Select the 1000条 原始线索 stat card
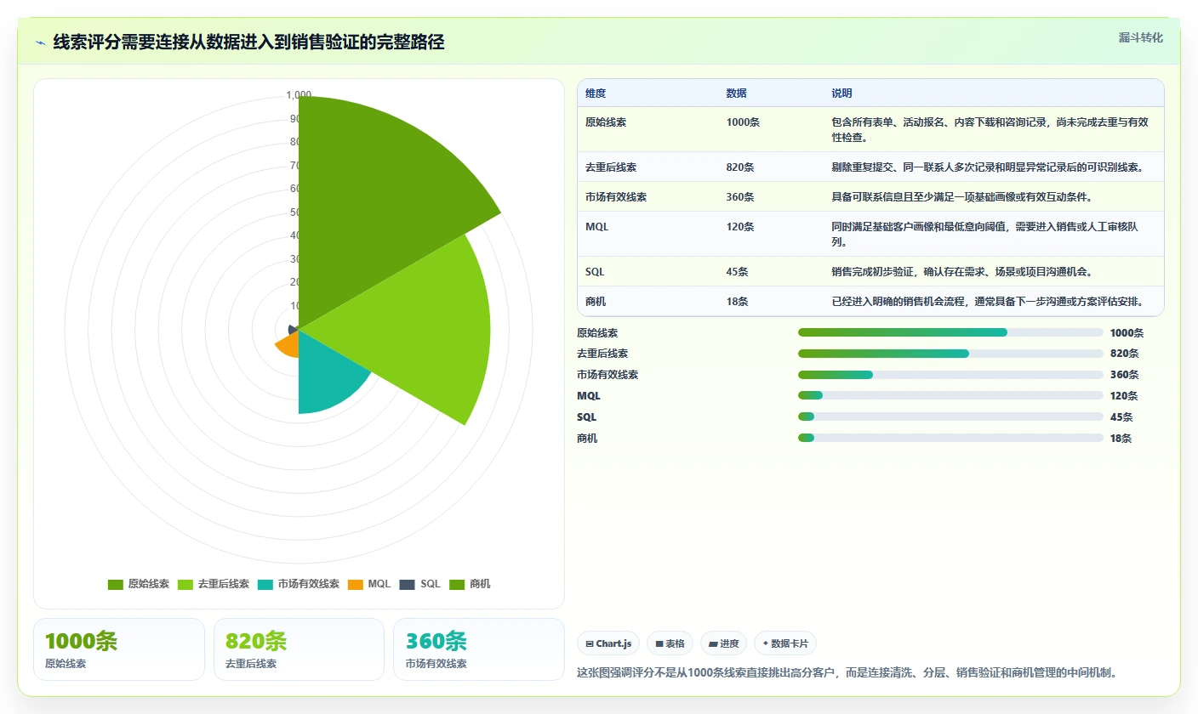The width and height of the screenshot is (1198, 714). click(x=119, y=649)
